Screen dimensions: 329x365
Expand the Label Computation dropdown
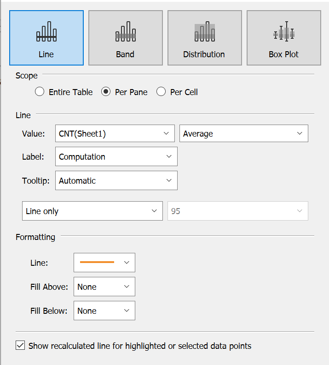click(116, 157)
